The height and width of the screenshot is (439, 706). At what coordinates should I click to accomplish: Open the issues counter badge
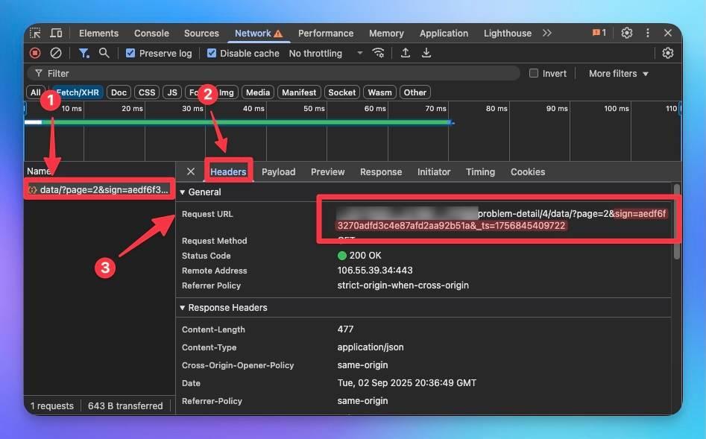pyautogui.click(x=599, y=33)
